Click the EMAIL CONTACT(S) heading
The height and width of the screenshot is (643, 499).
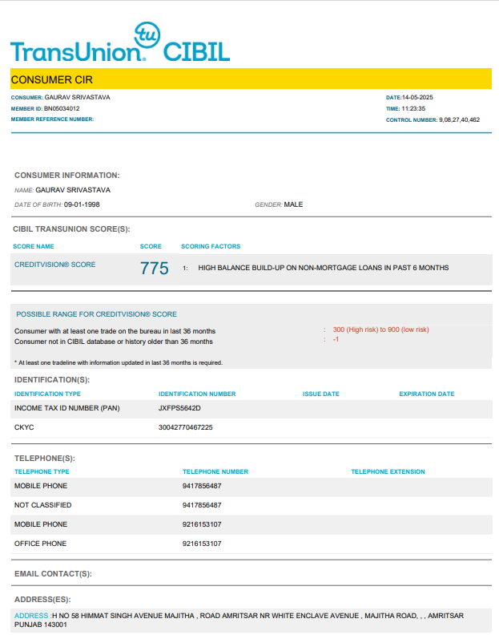click(53, 574)
